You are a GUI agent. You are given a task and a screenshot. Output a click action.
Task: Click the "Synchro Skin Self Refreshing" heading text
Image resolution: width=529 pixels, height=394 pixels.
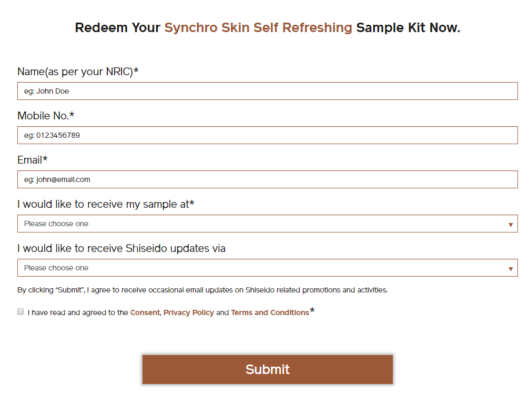pos(258,28)
